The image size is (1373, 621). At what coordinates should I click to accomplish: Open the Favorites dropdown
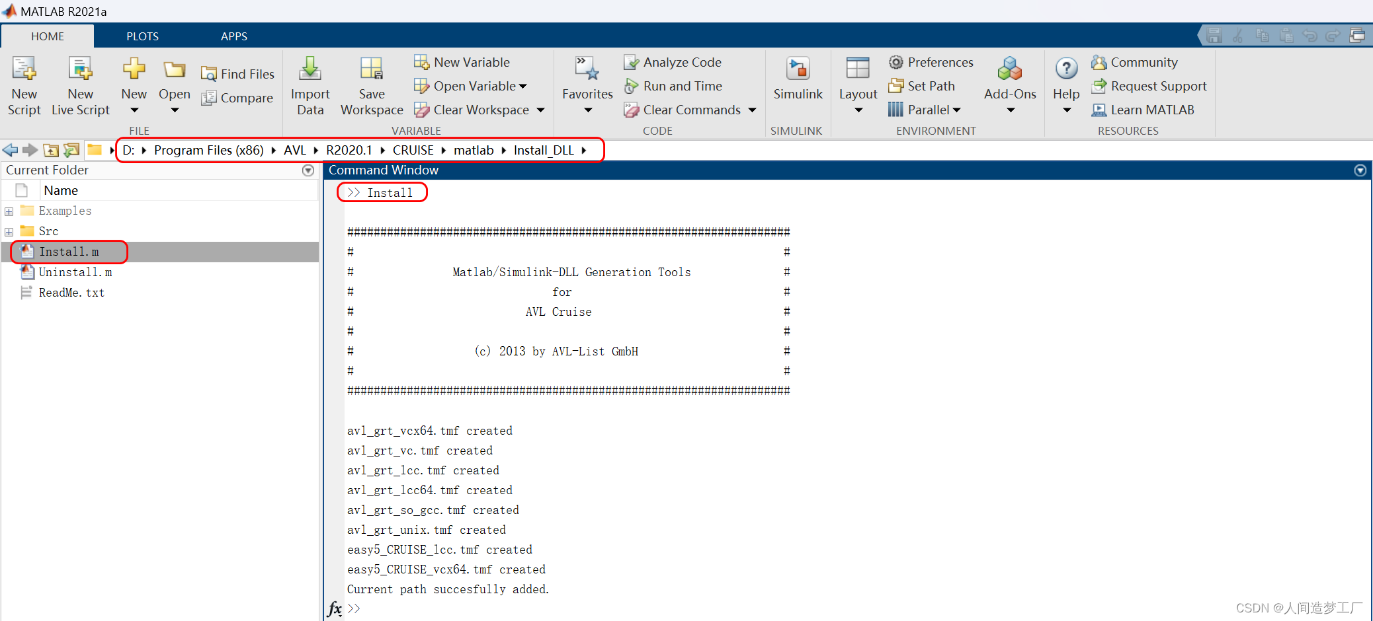[588, 110]
